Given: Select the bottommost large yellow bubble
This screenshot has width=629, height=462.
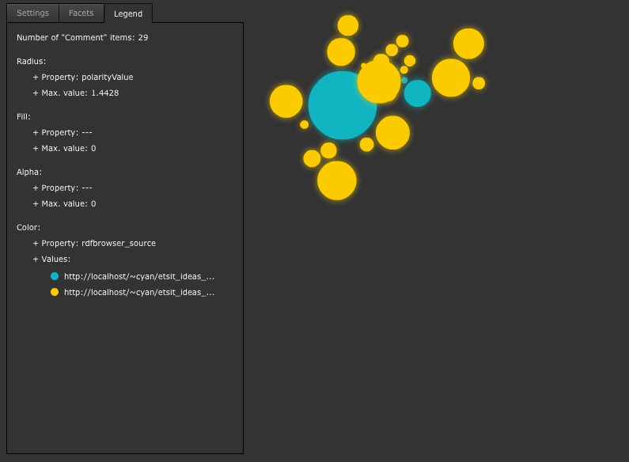Looking at the screenshot, I should pos(337,180).
